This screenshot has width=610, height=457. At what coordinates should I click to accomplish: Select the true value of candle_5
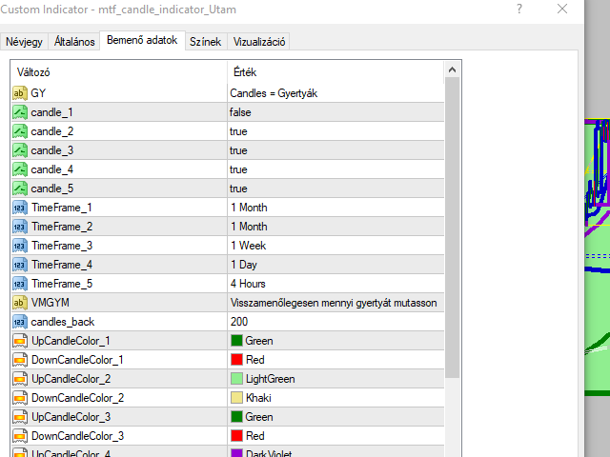coord(238,189)
